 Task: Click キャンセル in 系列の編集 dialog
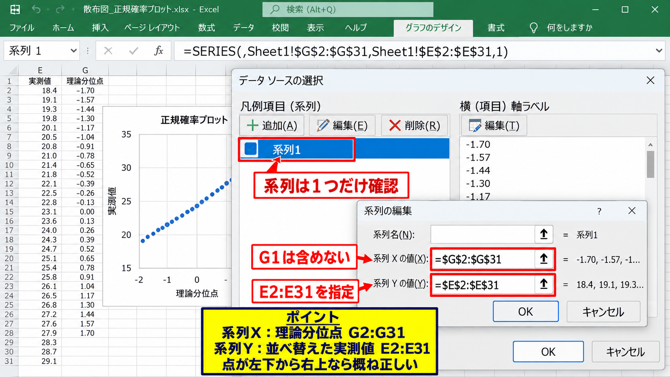[x=603, y=311]
